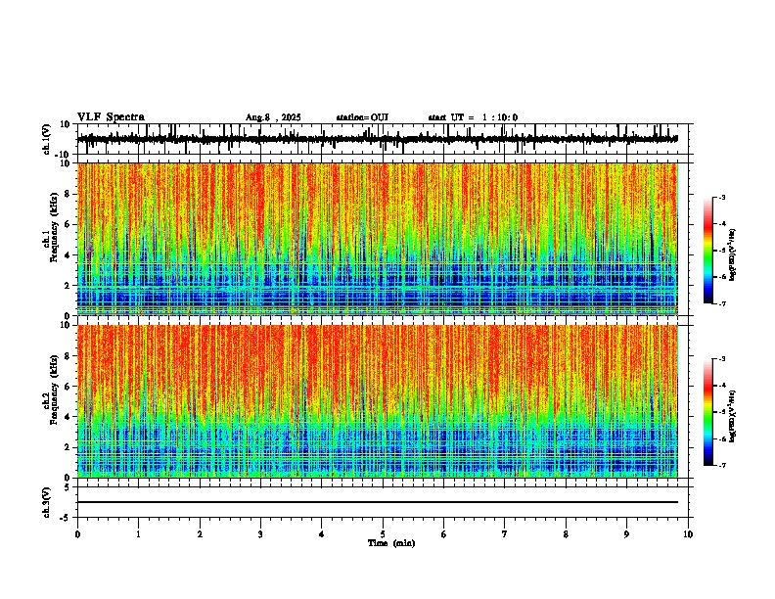Viewport: 775px width, 599px height.
Task: Select the "start UT = 1:10:0" text
Action: click(x=473, y=117)
